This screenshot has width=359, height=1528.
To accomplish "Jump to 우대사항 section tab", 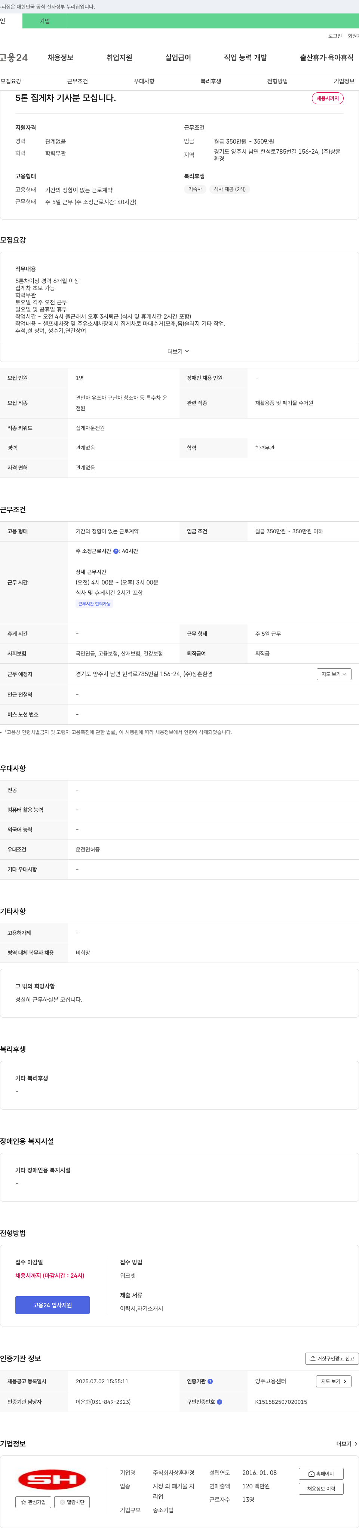I will [x=144, y=81].
